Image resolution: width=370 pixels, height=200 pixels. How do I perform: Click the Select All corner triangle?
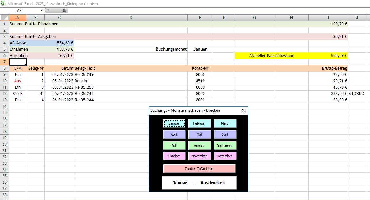tap(4, 18)
